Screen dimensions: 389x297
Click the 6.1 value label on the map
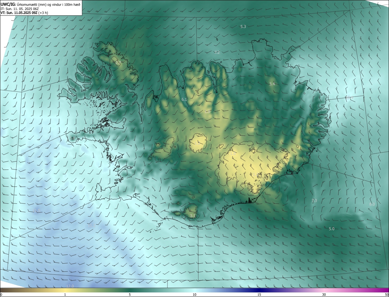point(184,100)
